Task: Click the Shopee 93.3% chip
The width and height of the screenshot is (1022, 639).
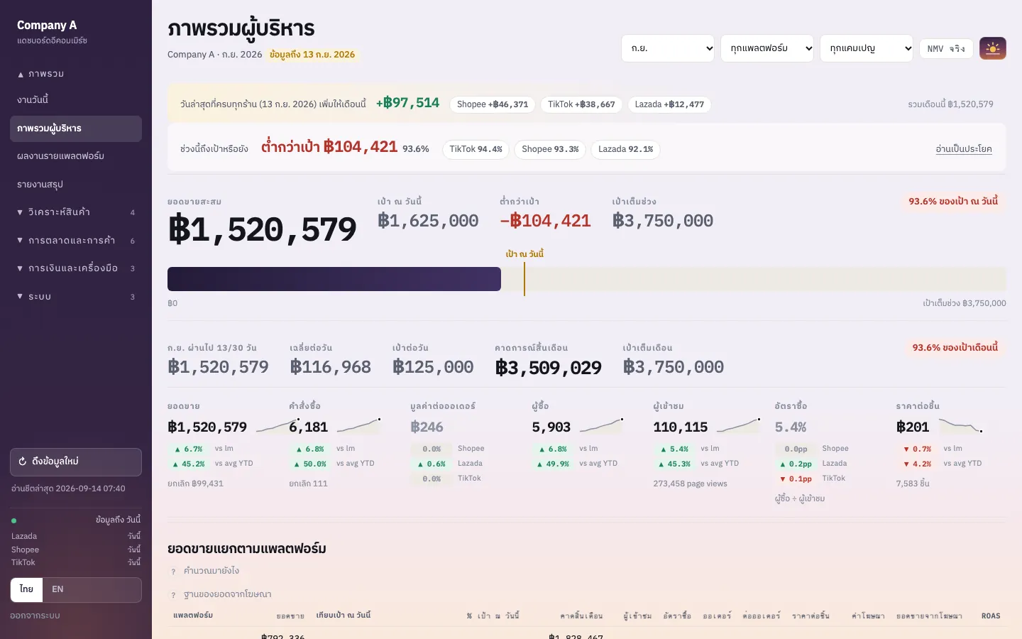Action: (x=550, y=149)
